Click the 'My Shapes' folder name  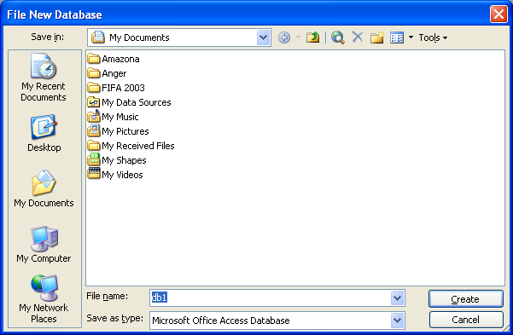pyautogui.click(x=124, y=160)
